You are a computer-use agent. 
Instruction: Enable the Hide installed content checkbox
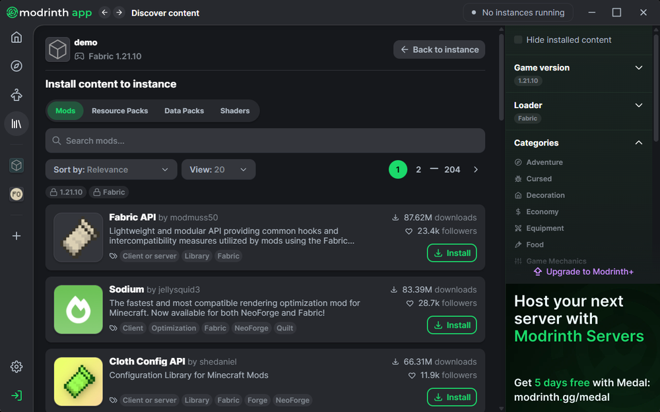click(x=519, y=40)
